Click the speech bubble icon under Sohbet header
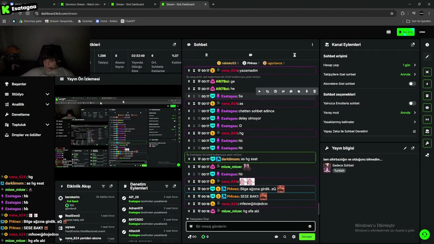 pos(251,55)
